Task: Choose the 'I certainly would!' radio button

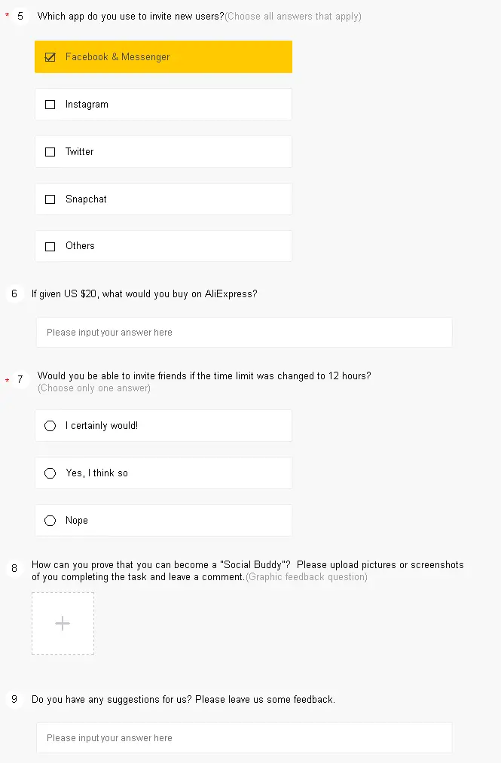Action: (50, 426)
